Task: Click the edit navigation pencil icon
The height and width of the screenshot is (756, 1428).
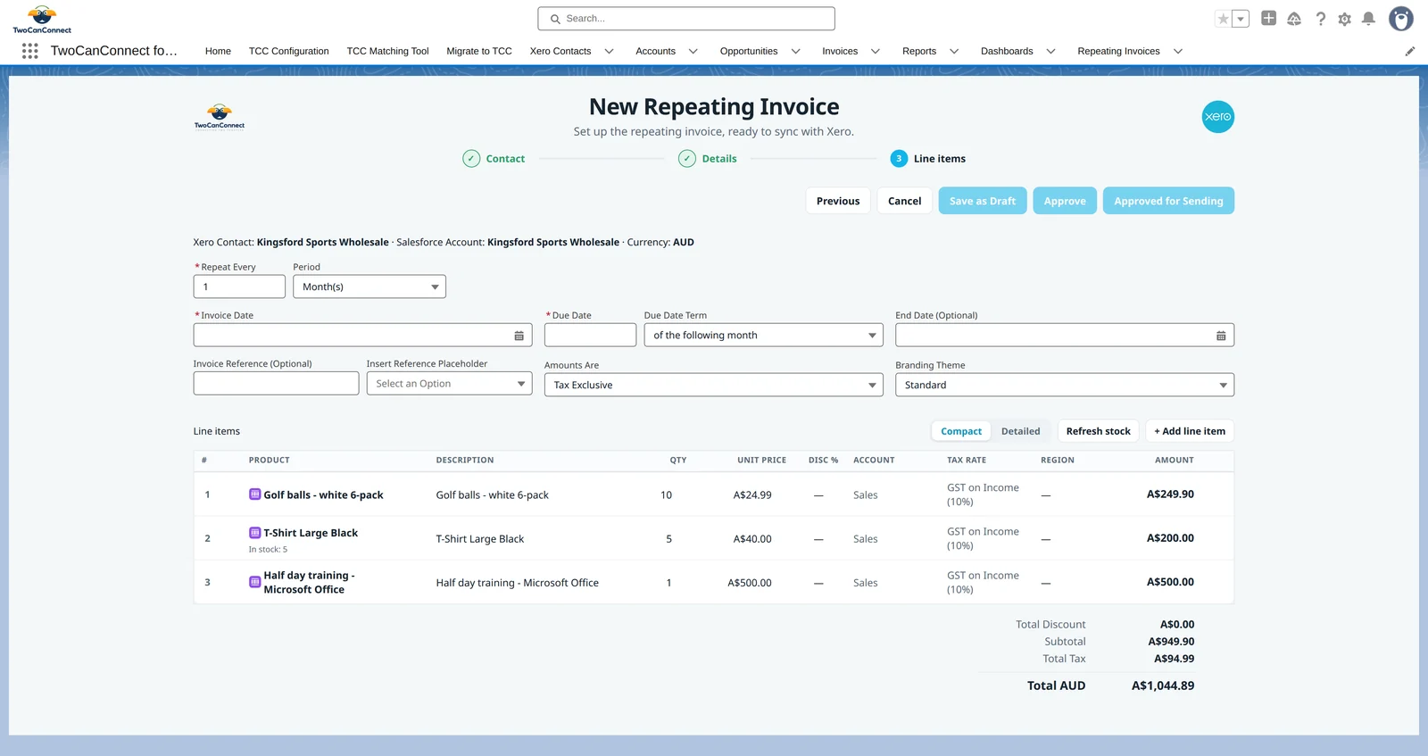Action: pos(1410,51)
